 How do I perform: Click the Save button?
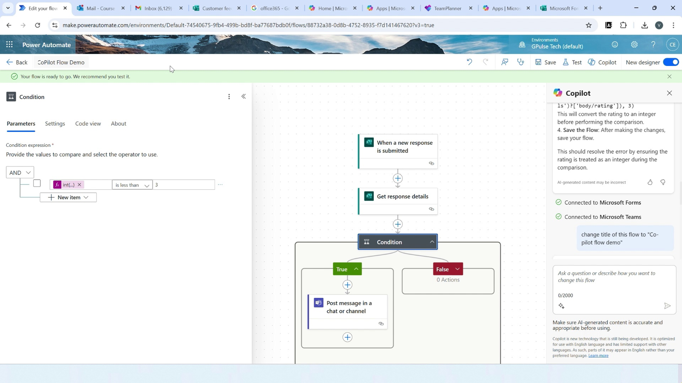click(546, 62)
